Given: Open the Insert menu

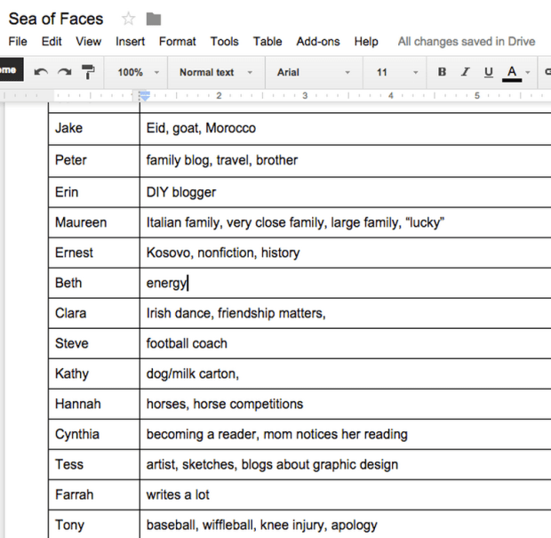Looking at the screenshot, I should pyautogui.click(x=130, y=42).
